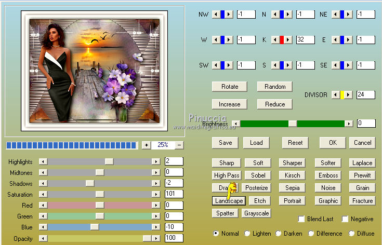The height and width of the screenshot is (245, 382).
Task: Apply the High Pass preset
Action: (227, 175)
